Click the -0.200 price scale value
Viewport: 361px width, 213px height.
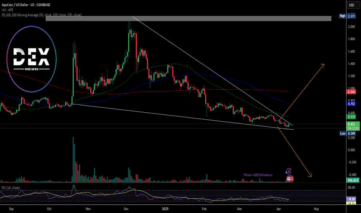pyautogui.click(x=352, y=162)
